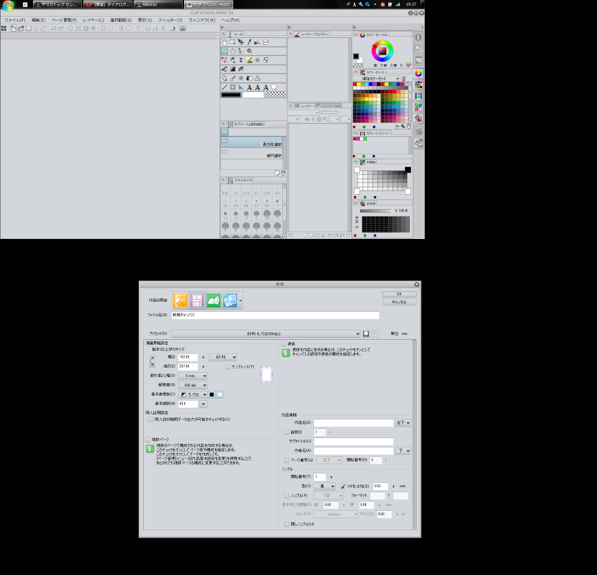Select the zoom magnifier tool

pos(233,42)
